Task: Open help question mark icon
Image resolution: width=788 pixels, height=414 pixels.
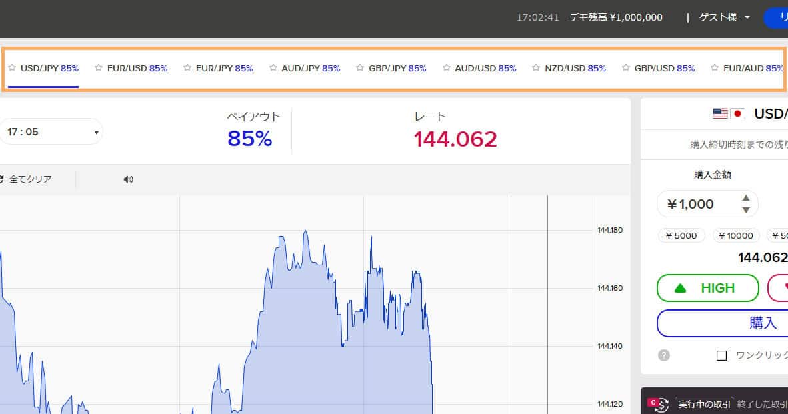Action: pos(664,356)
